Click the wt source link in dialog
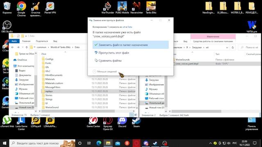The width and height of the screenshot is (262, 147). [124, 27]
